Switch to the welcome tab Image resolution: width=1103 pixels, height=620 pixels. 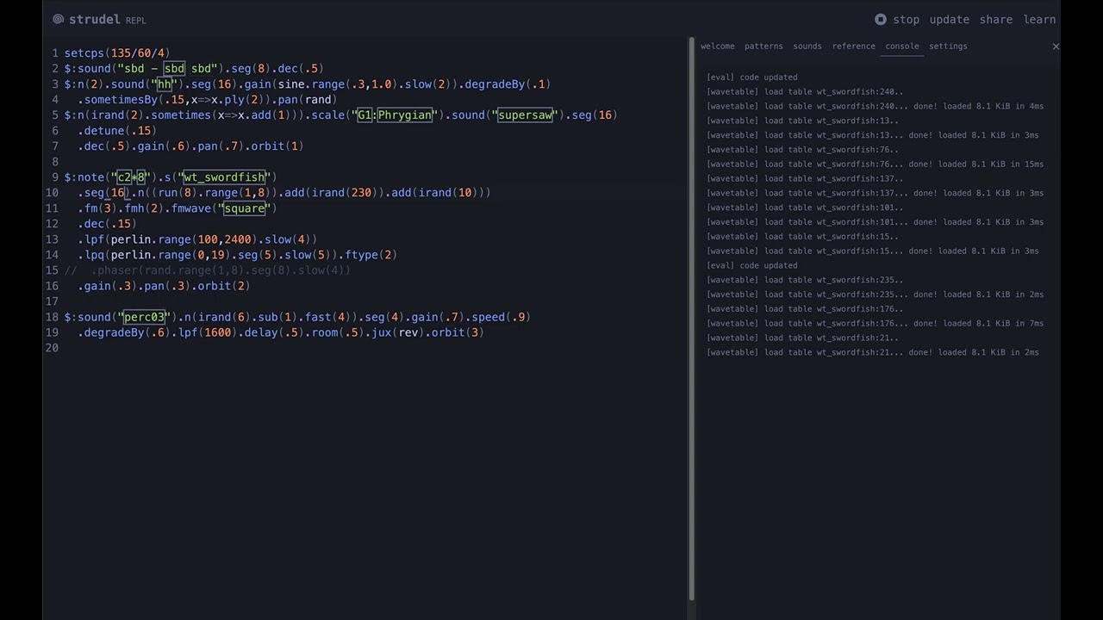coord(718,46)
